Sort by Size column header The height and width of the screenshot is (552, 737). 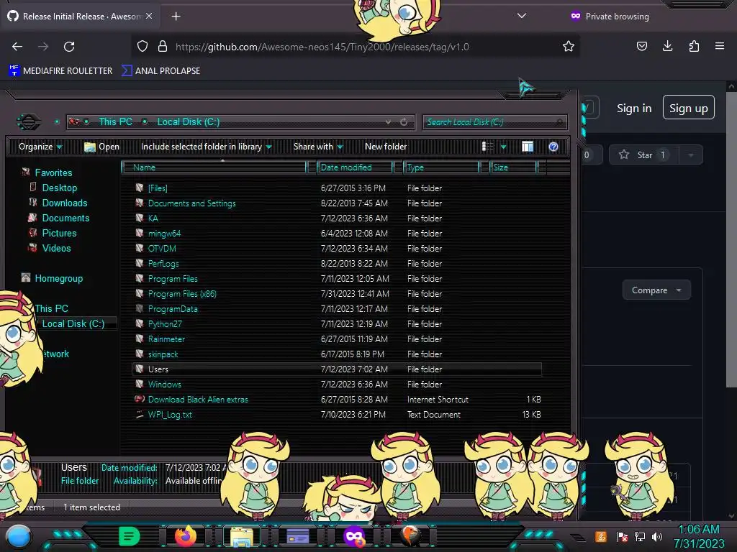[514, 167]
